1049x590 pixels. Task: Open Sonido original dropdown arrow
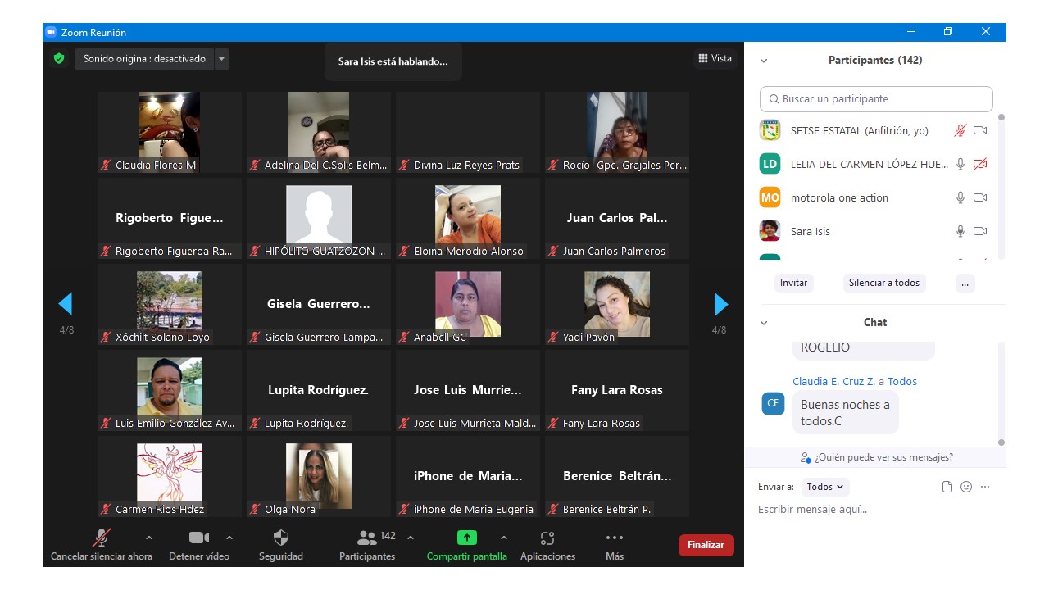pyautogui.click(x=221, y=59)
